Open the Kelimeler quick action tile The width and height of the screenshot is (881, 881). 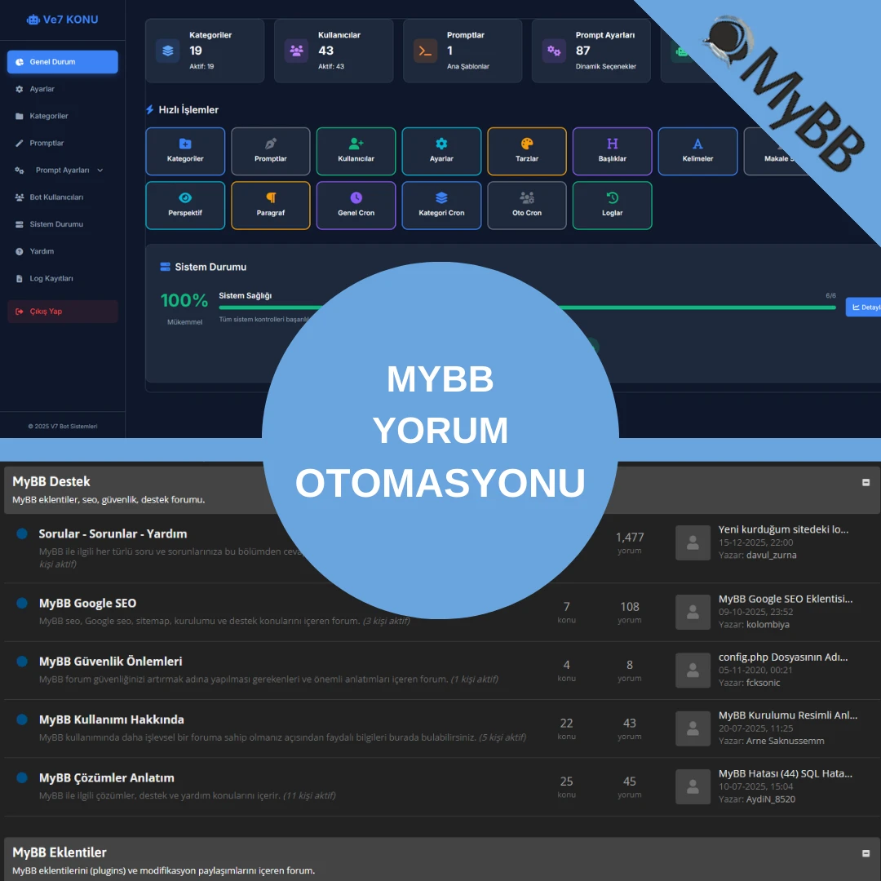coord(697,151)
